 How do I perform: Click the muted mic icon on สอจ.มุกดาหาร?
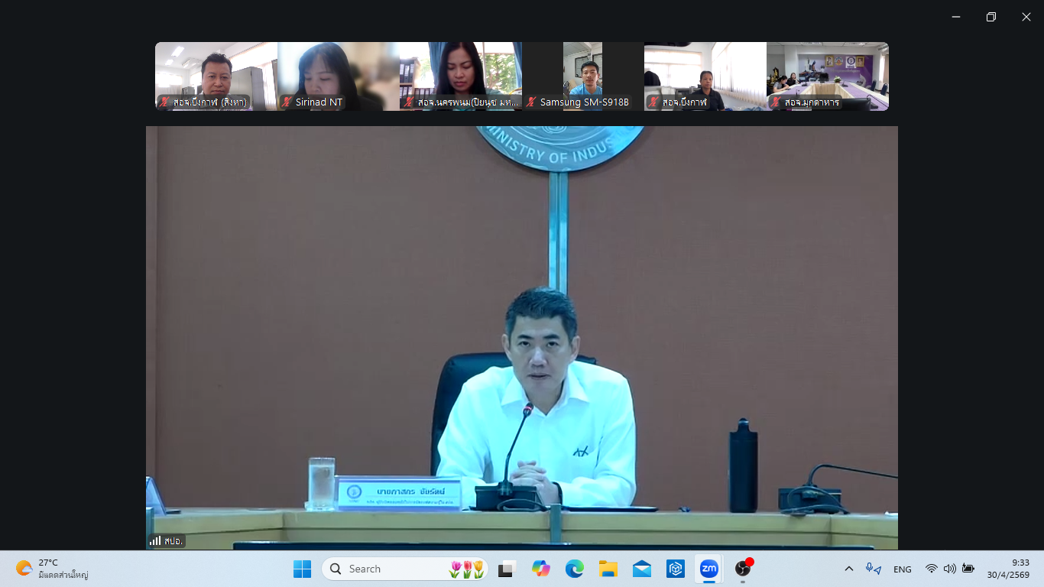click(776, 102)
